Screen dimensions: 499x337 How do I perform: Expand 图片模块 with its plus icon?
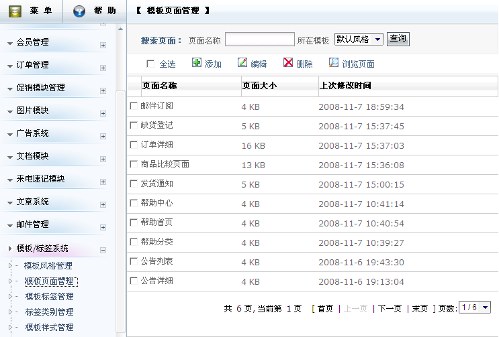(103, 114)
